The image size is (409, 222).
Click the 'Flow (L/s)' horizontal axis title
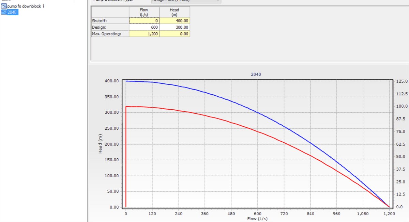coord(257,219)
